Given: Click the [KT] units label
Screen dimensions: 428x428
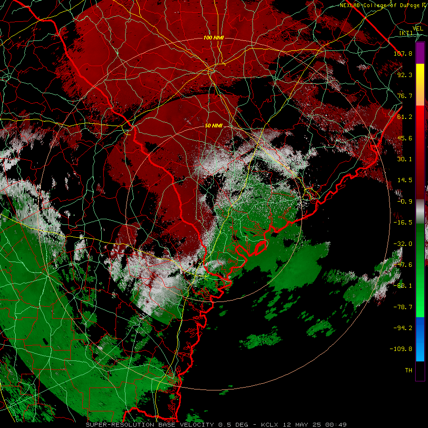Looking at the screenshot, I should [406, 33].
